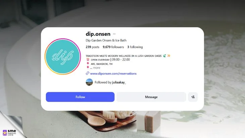The image size is (245, 138).
Task: Click the 239 posts count
Action: 93,47
